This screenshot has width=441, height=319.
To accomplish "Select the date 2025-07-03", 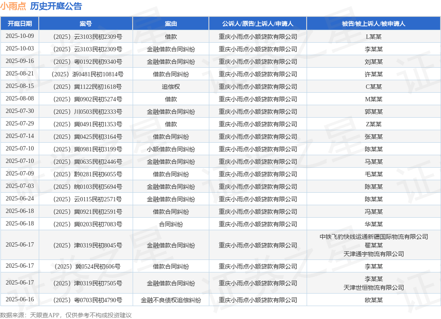I will pos(20,186).
